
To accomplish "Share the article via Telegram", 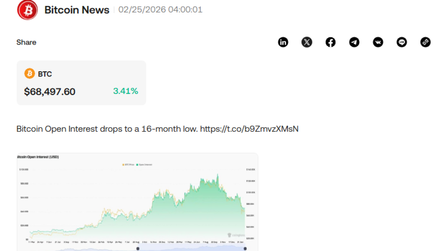I will [x=354, y=42].
